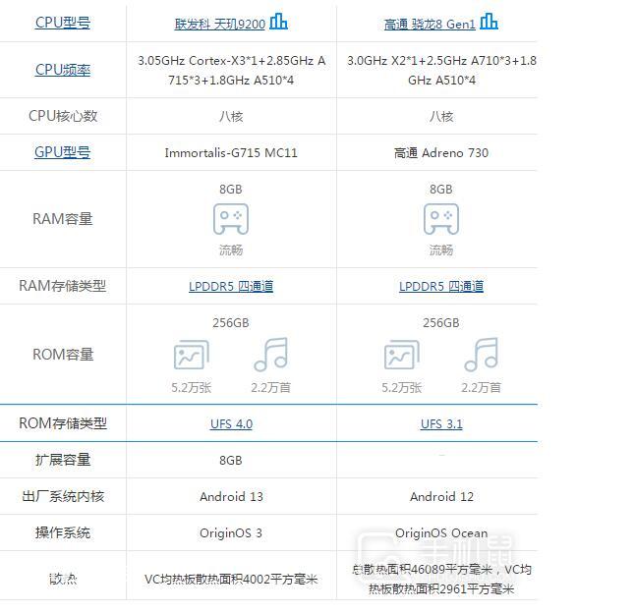Click the 3.05GHz Cortex-X3 frequency cell
The height and width of the screenshot is (613, 634).
[x=231, y=70]
